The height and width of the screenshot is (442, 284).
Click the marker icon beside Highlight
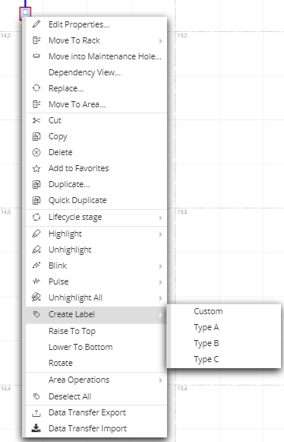(x=36, y=234)
